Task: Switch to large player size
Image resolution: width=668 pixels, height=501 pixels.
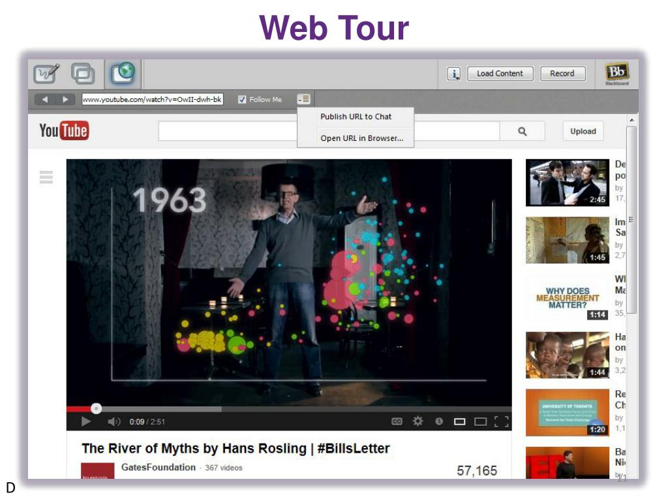Action: pyautogui.click(x=481, y=421)
